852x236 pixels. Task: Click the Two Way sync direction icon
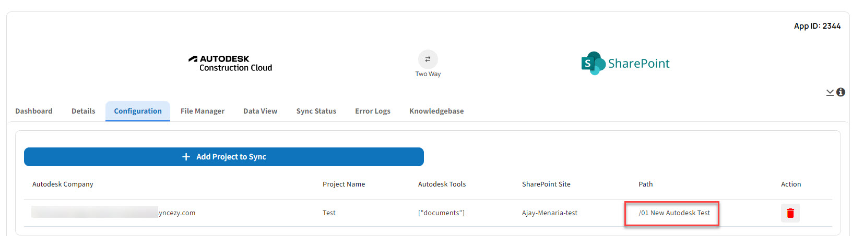tap(428, 59)
